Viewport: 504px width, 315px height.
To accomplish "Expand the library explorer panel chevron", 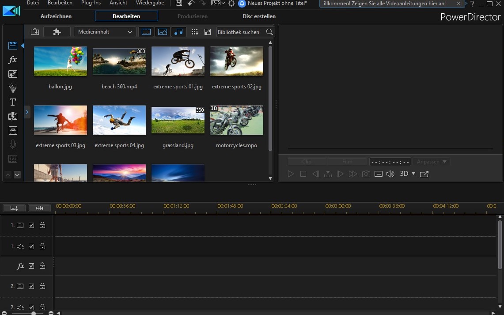I will click(27, 112).
